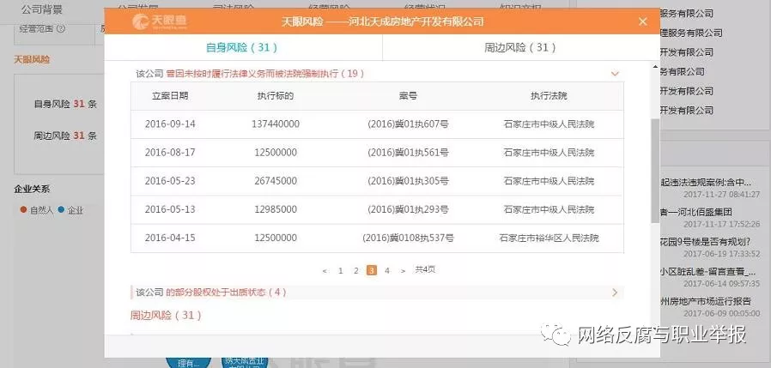Click 周边风险 (31) section heading in popup
771x368 pixels.
tap(166, 316)
